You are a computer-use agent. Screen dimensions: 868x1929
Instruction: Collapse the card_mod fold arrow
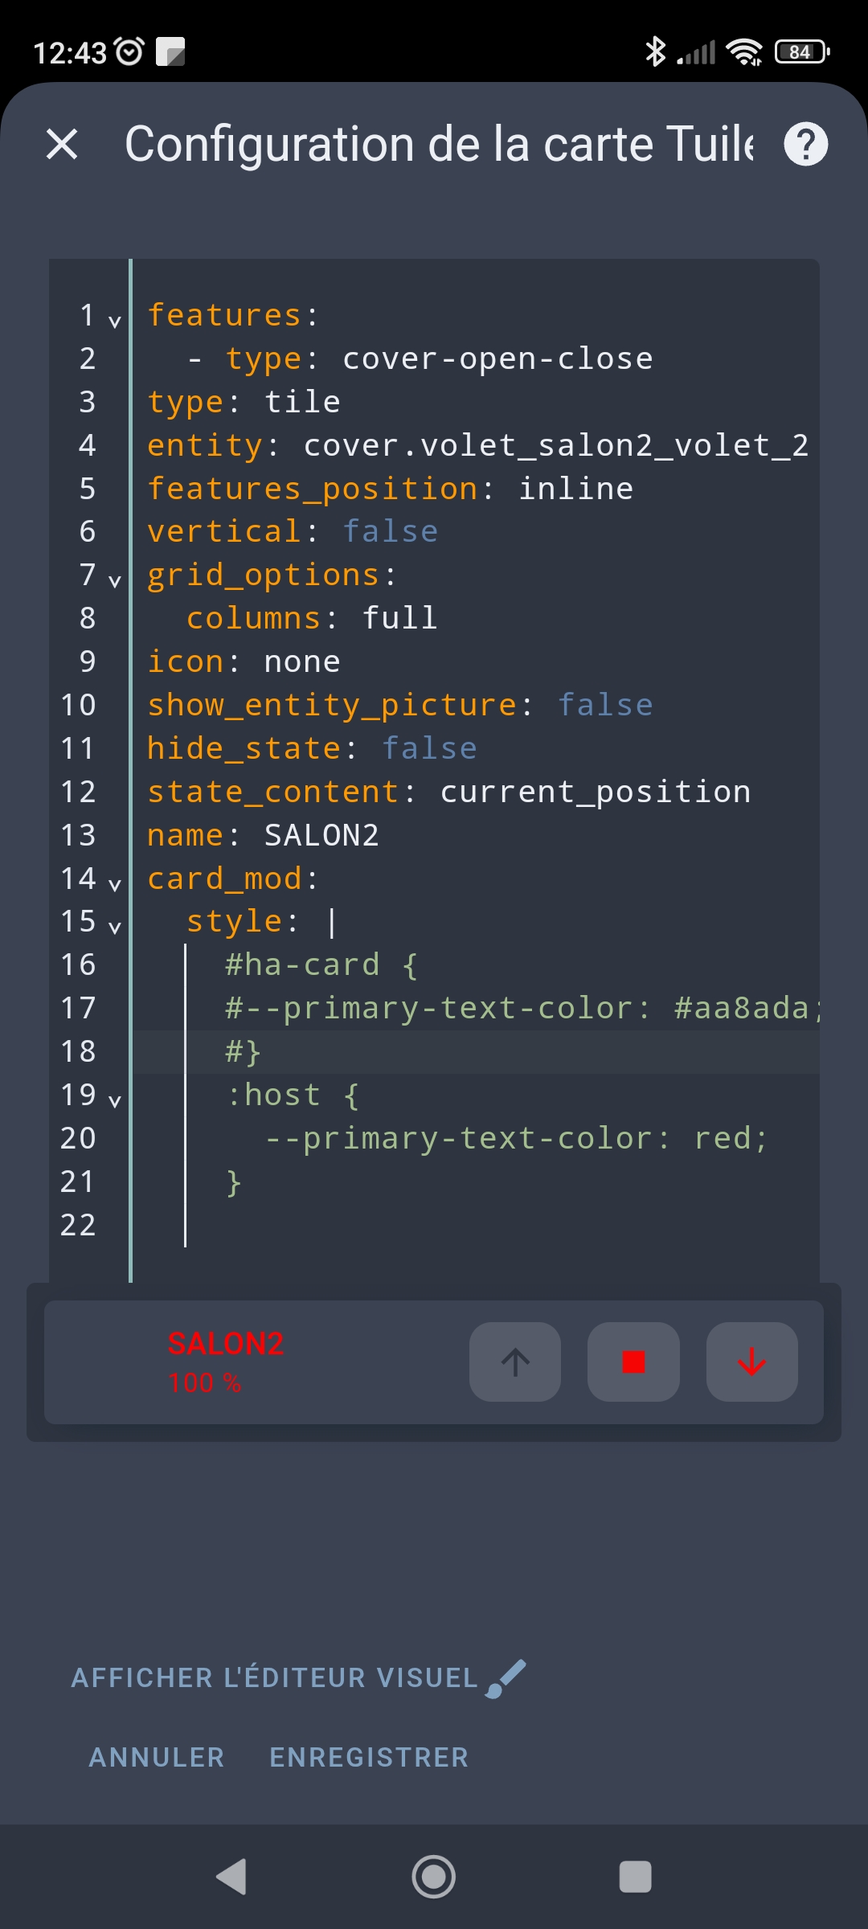pyautogui.click(x=115, y=885)
